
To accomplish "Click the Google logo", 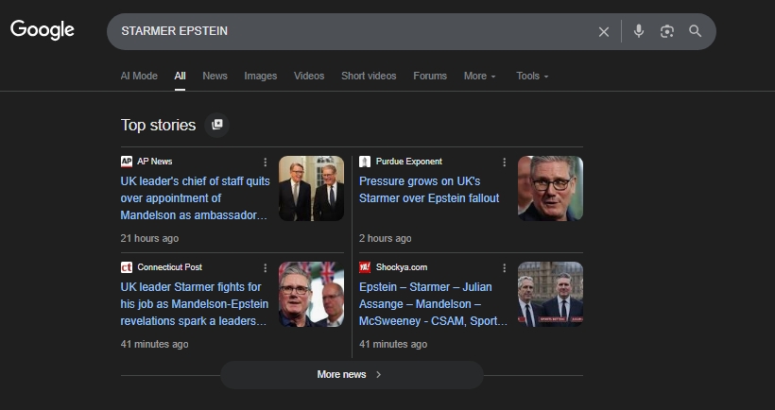I will [x=43, y=30].
